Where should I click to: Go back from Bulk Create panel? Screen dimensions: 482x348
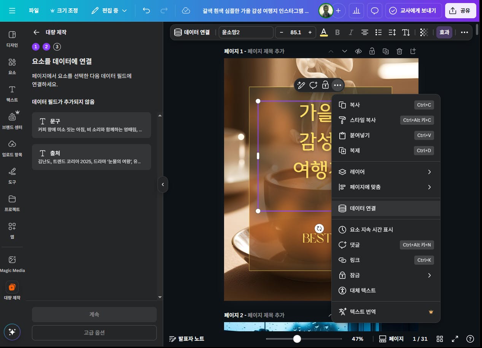[36, 32]
